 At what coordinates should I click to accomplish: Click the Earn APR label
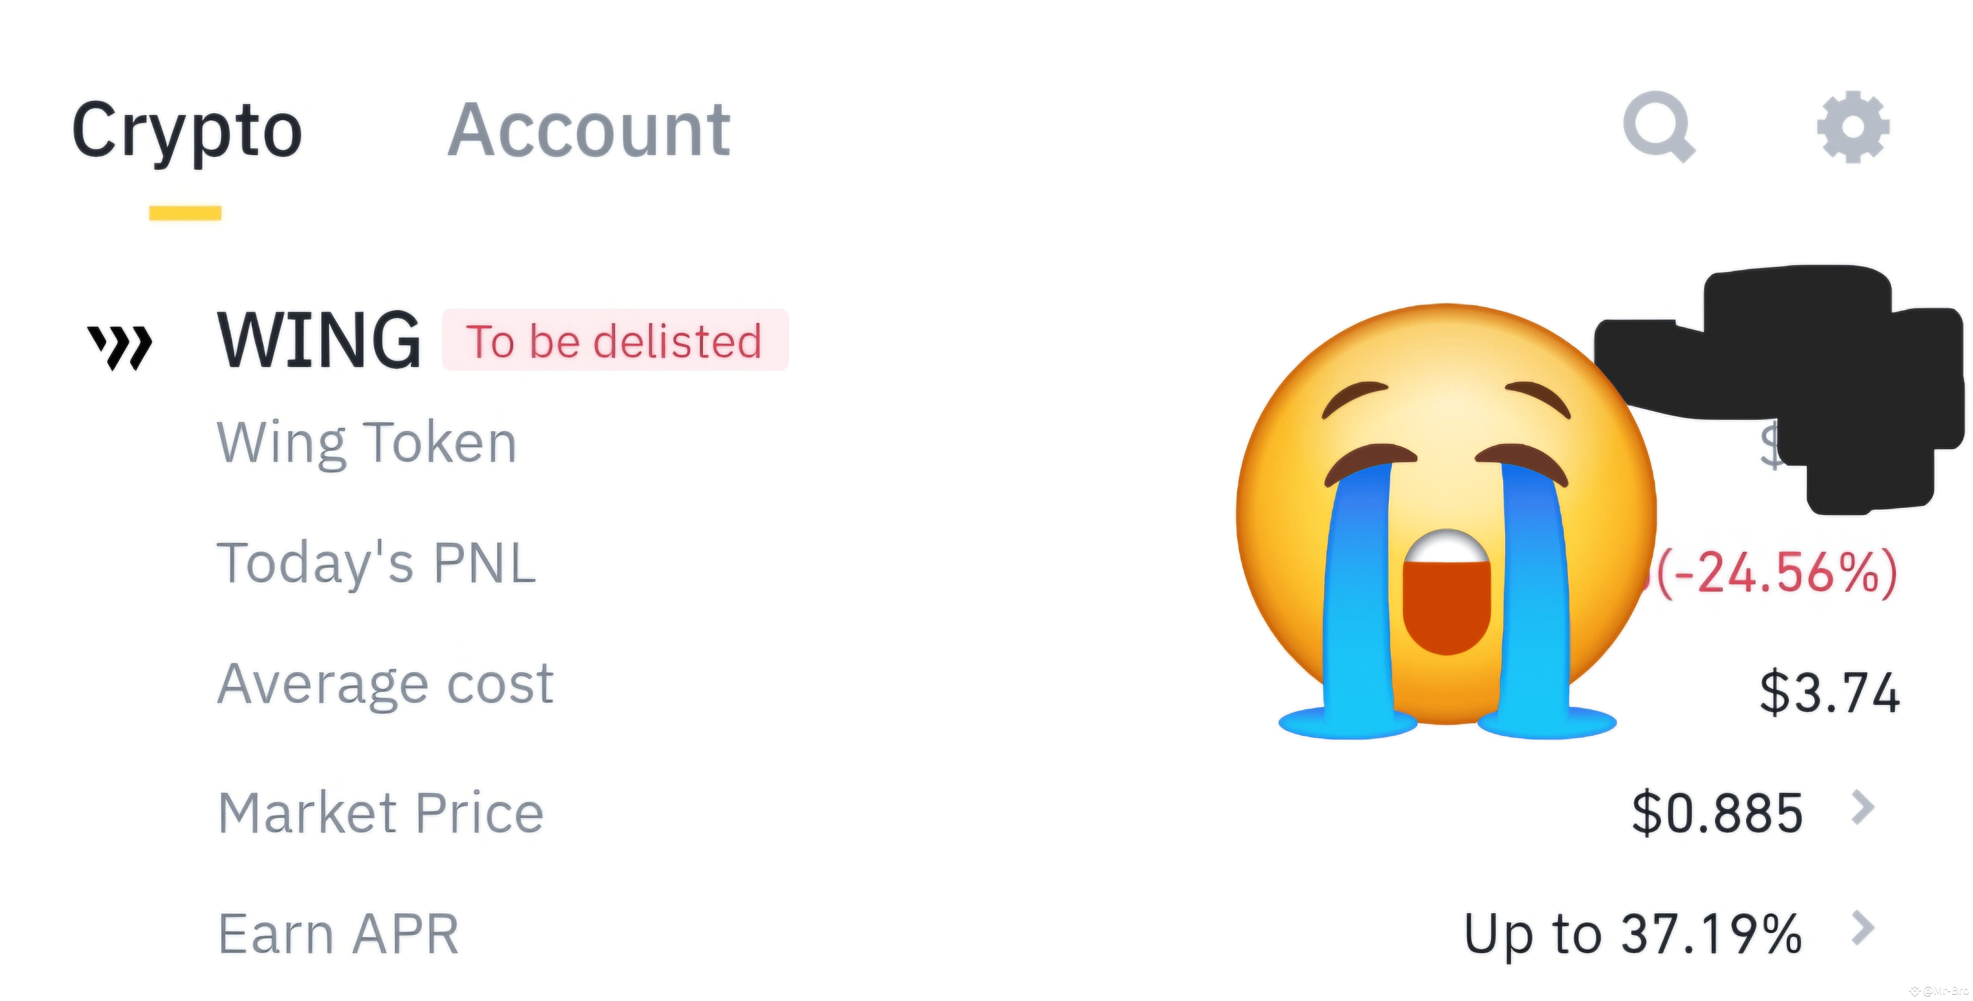(x=338, y=933)
